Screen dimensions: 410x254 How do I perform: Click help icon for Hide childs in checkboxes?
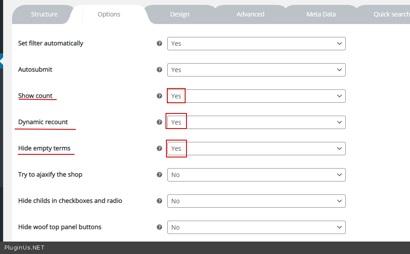click(159, 201)
